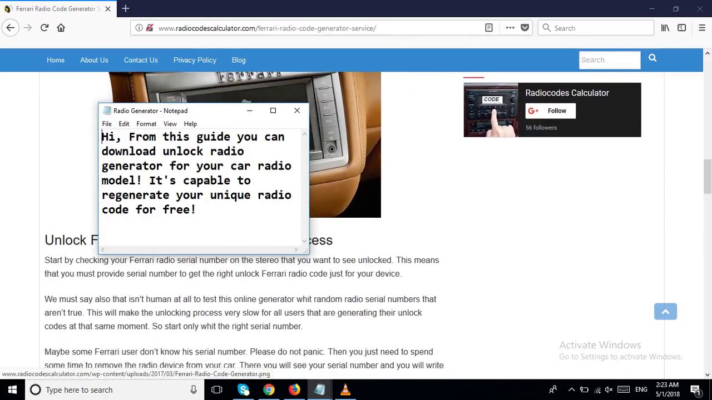Open Notepad View menu
The width and height of the screenshot is (712, 400).
pyautogui.click(x=170, y=124)
